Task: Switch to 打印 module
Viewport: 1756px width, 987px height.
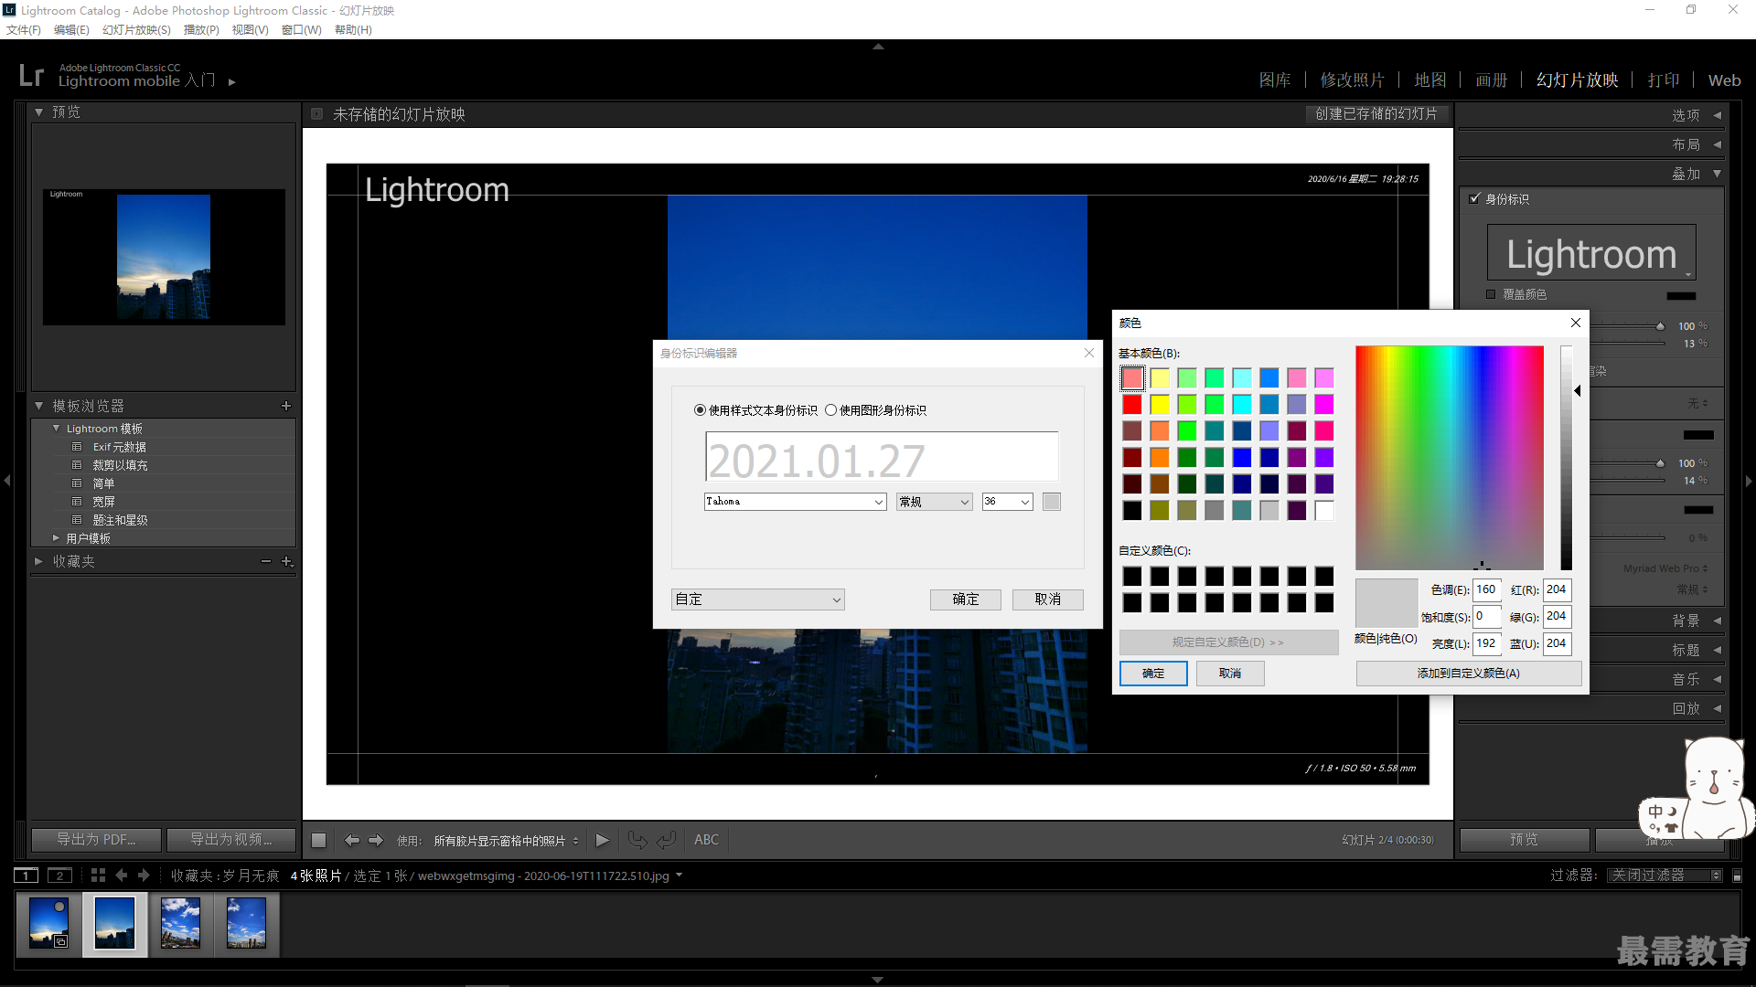Action: tap(1664, 80)
